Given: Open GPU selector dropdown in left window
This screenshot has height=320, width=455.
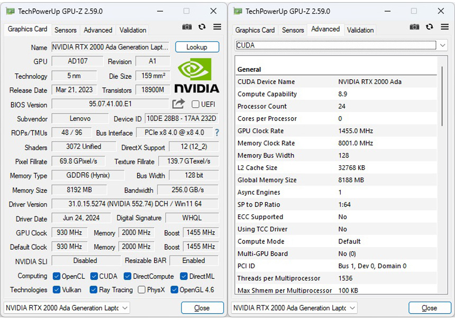Looking at the screenshot, I should coord(125,307).
